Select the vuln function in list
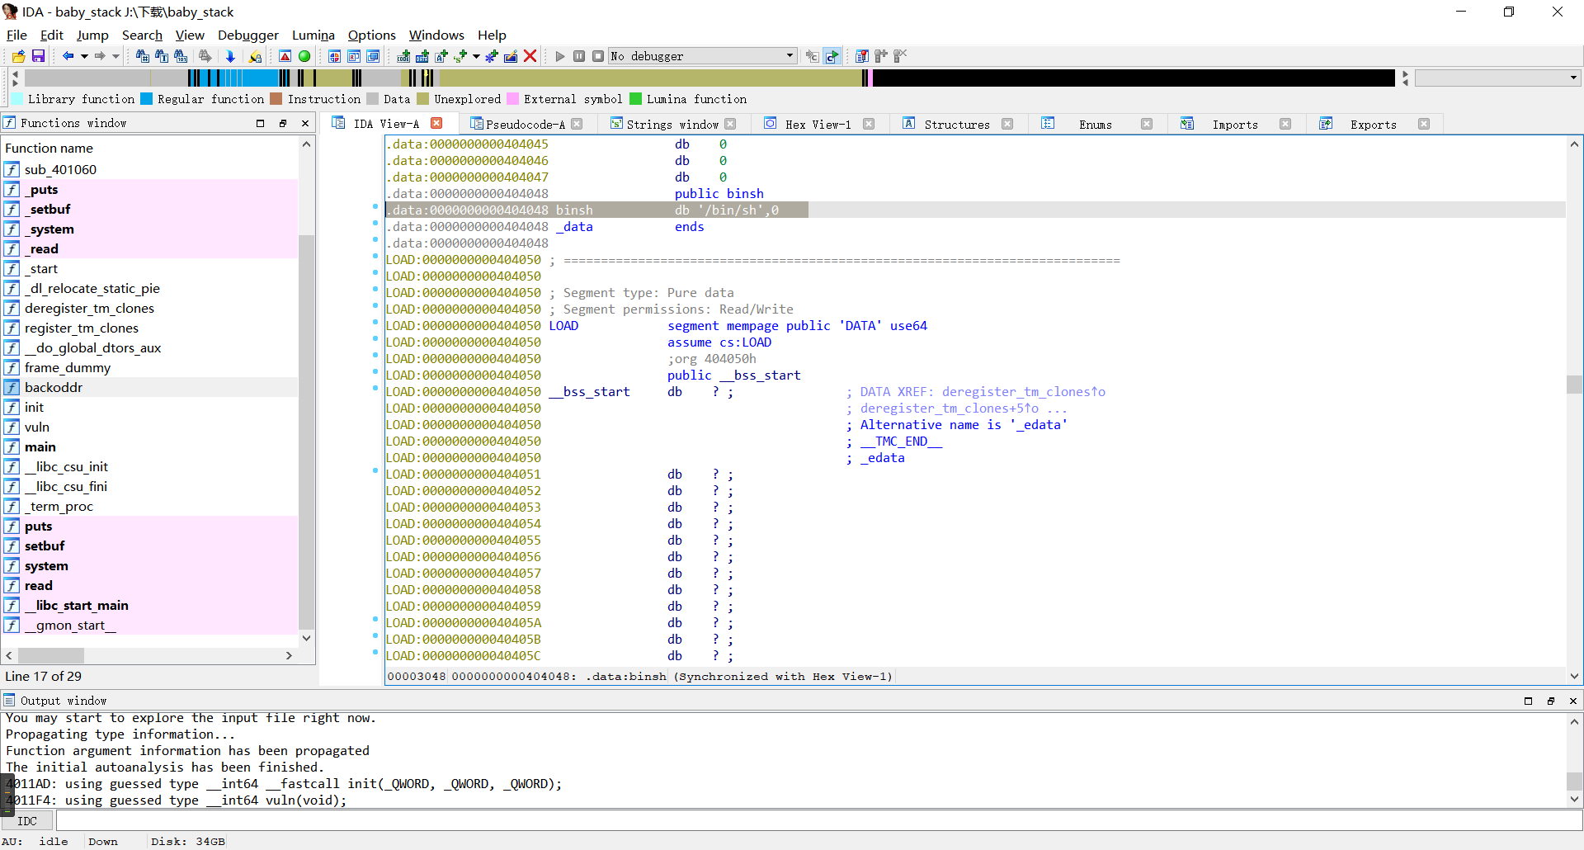Image resolution: width=1584 pixels, height=850 pixels. (37, 427)
